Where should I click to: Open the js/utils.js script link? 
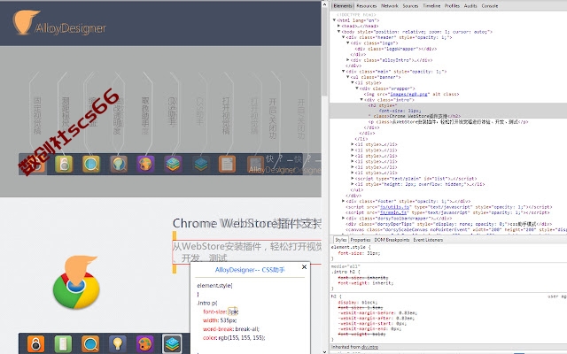(x=394, y=207)
